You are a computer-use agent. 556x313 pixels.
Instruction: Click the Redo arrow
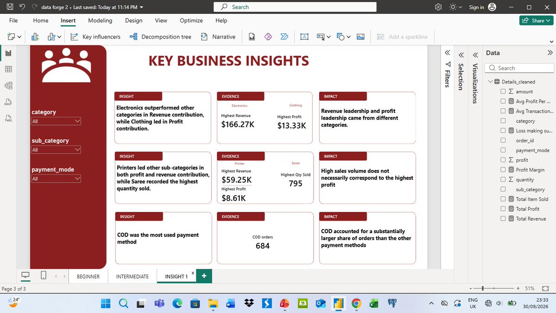[34, 7]
